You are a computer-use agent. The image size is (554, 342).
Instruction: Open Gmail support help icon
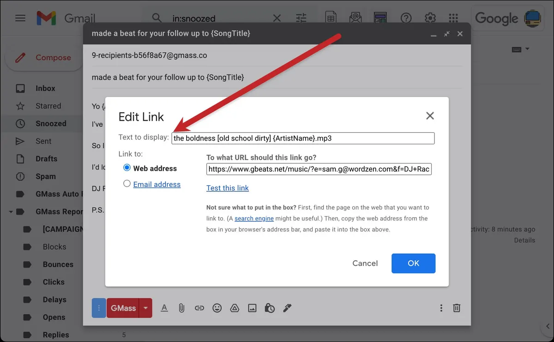(x=406, y=18)
